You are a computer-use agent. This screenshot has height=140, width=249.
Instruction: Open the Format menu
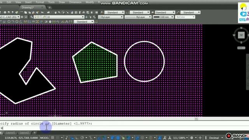(40, 2)
